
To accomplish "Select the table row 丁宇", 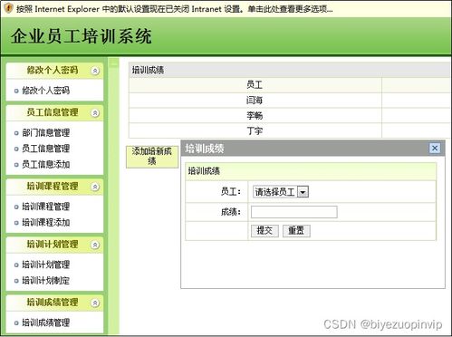I will pos(290,130).
